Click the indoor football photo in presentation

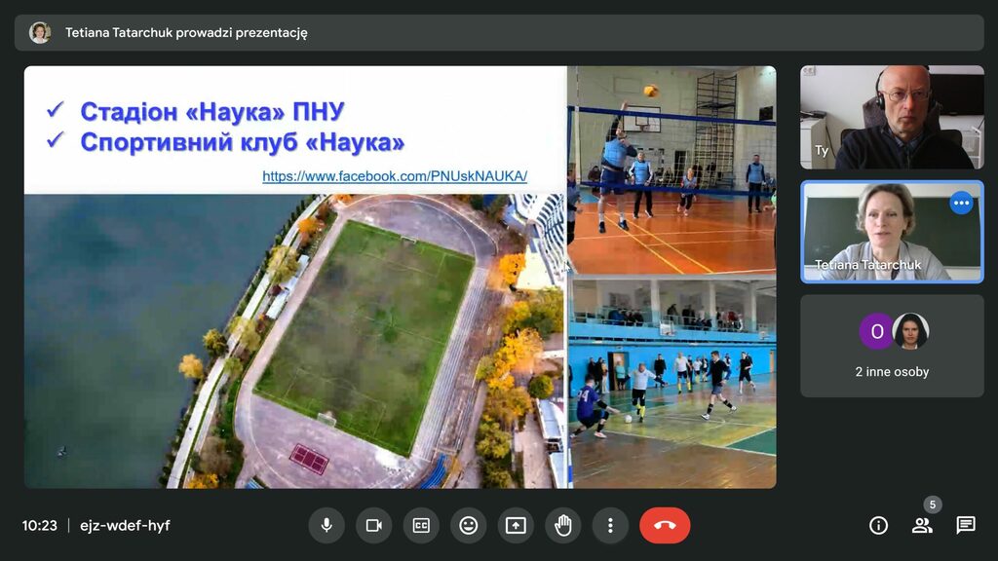click(672, 382)
